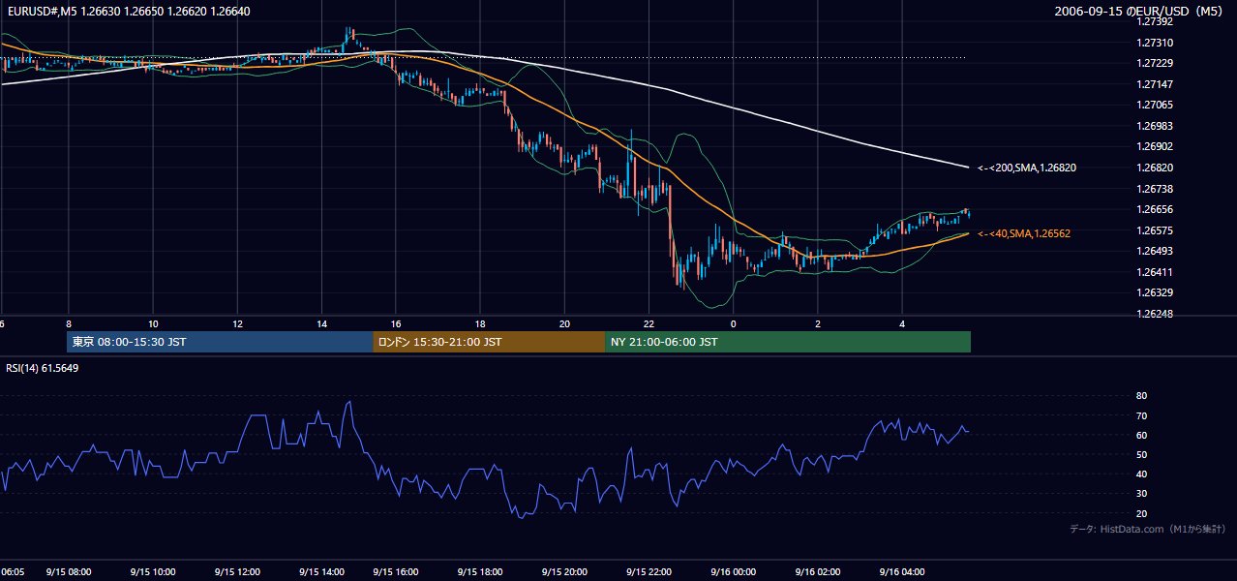Click the 30 level on RSI scale
Screen dimensions: 1237x581
pos(1141,494)
